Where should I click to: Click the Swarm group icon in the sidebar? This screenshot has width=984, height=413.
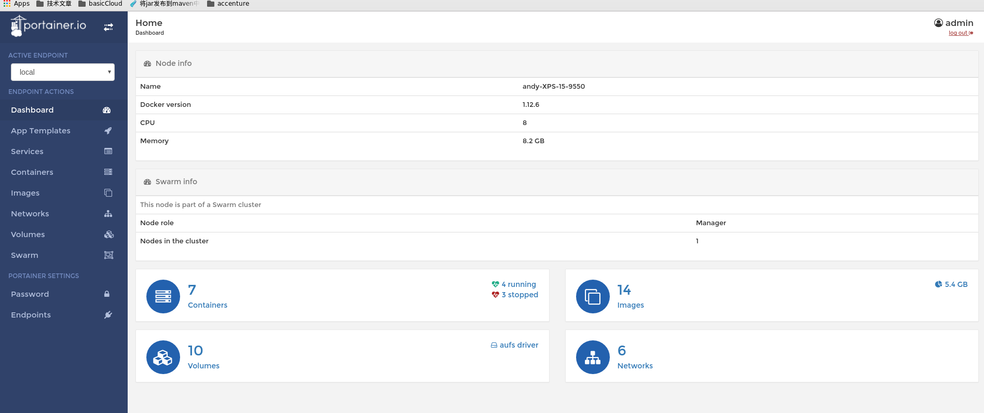click(x=108, y=255)
